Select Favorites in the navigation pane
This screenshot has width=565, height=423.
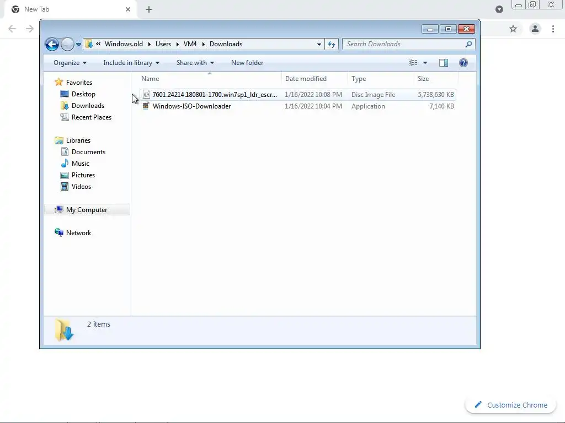point(79,83)
